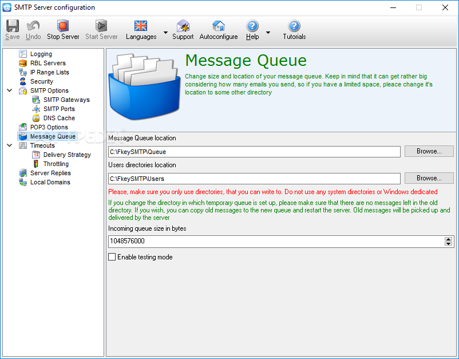This screenshot has width=459, height=359.
Task: Click the Users directories location path field
Action: [254, 179]
